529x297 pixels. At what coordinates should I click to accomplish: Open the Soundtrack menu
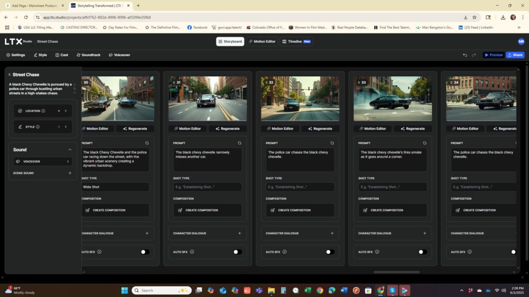(88, 55)
